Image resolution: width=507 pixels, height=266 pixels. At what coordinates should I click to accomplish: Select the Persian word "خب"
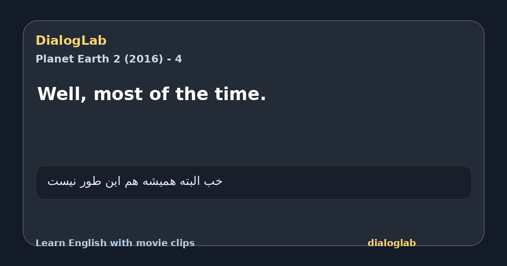click(x=214, y=182)
